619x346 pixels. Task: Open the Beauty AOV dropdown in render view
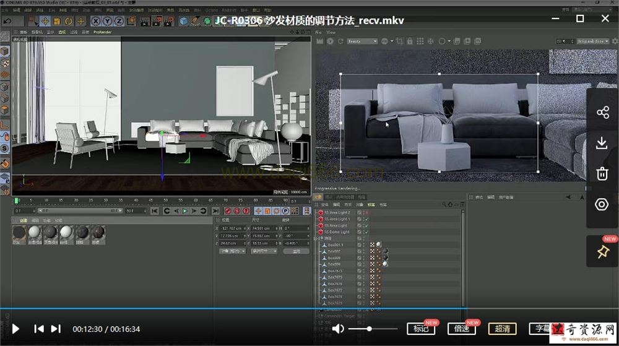coord(362,41)
